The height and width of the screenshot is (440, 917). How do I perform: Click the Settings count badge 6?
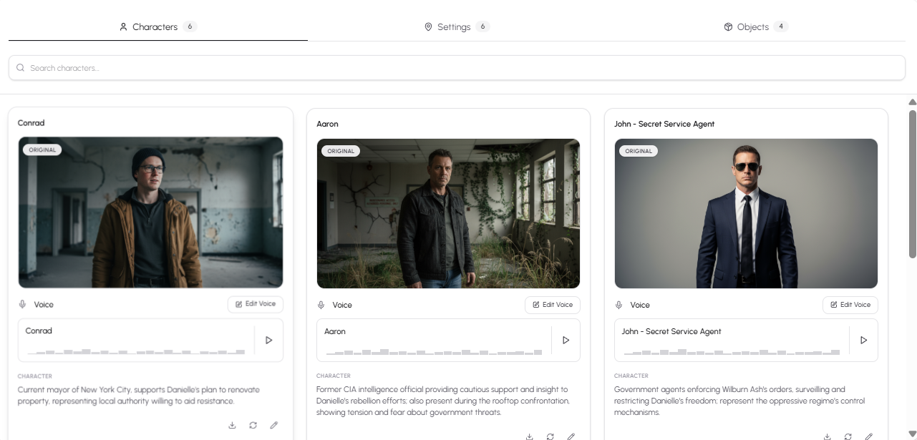pyautogui.click(x=483, y=26)
